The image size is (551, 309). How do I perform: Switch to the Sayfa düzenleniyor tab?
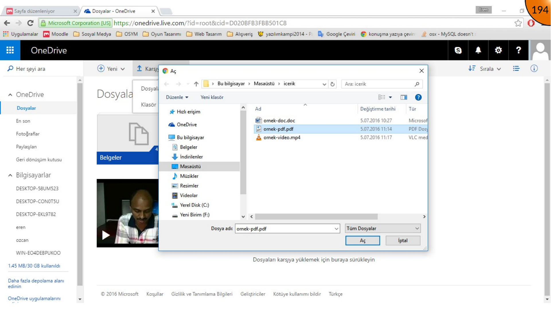(40, 11)
